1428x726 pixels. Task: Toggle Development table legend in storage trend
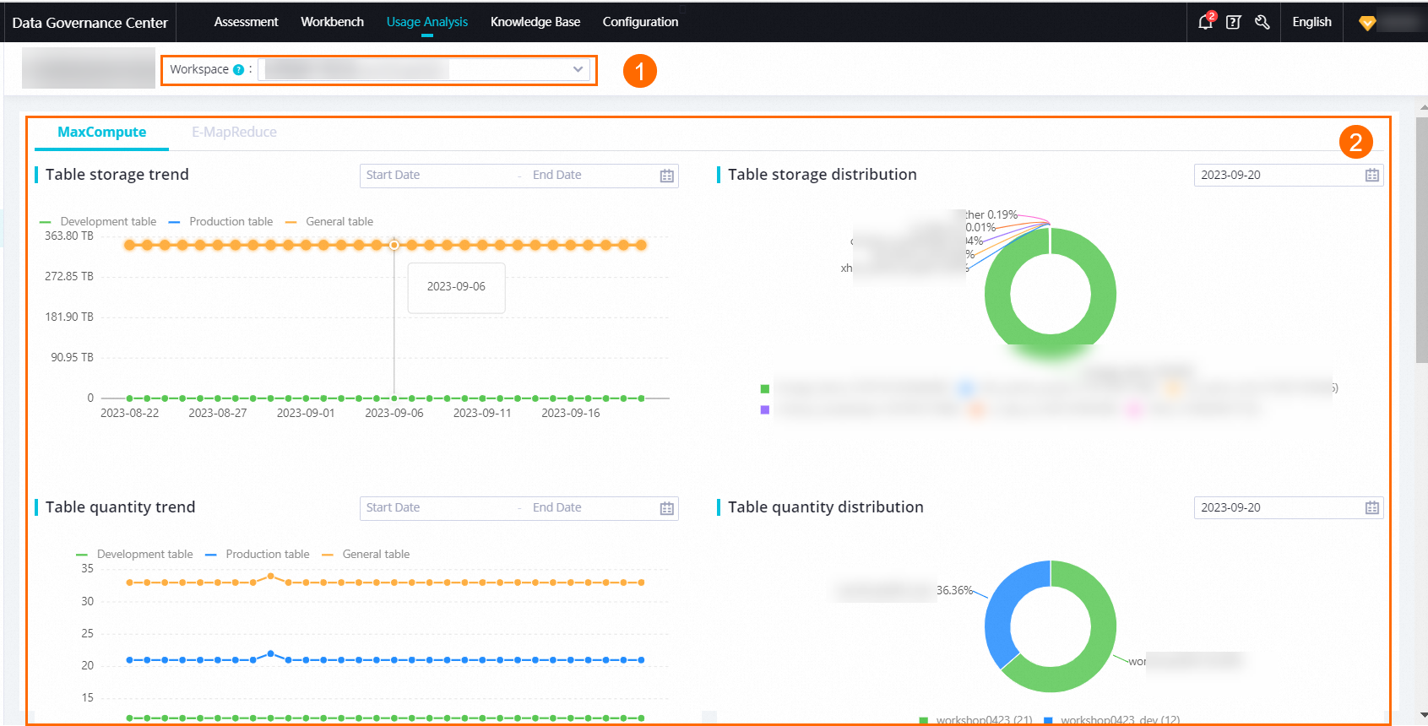(x=98, y=221)
